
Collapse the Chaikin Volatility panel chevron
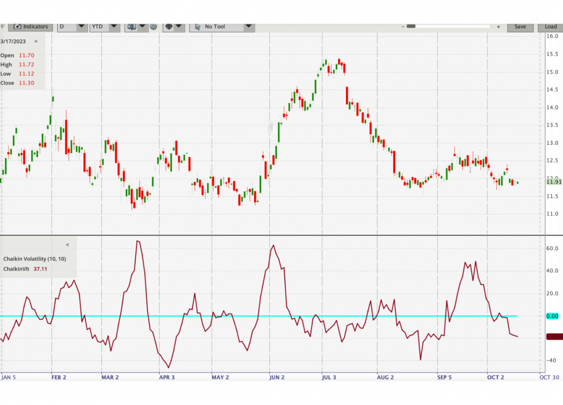[x=67, y=244]
